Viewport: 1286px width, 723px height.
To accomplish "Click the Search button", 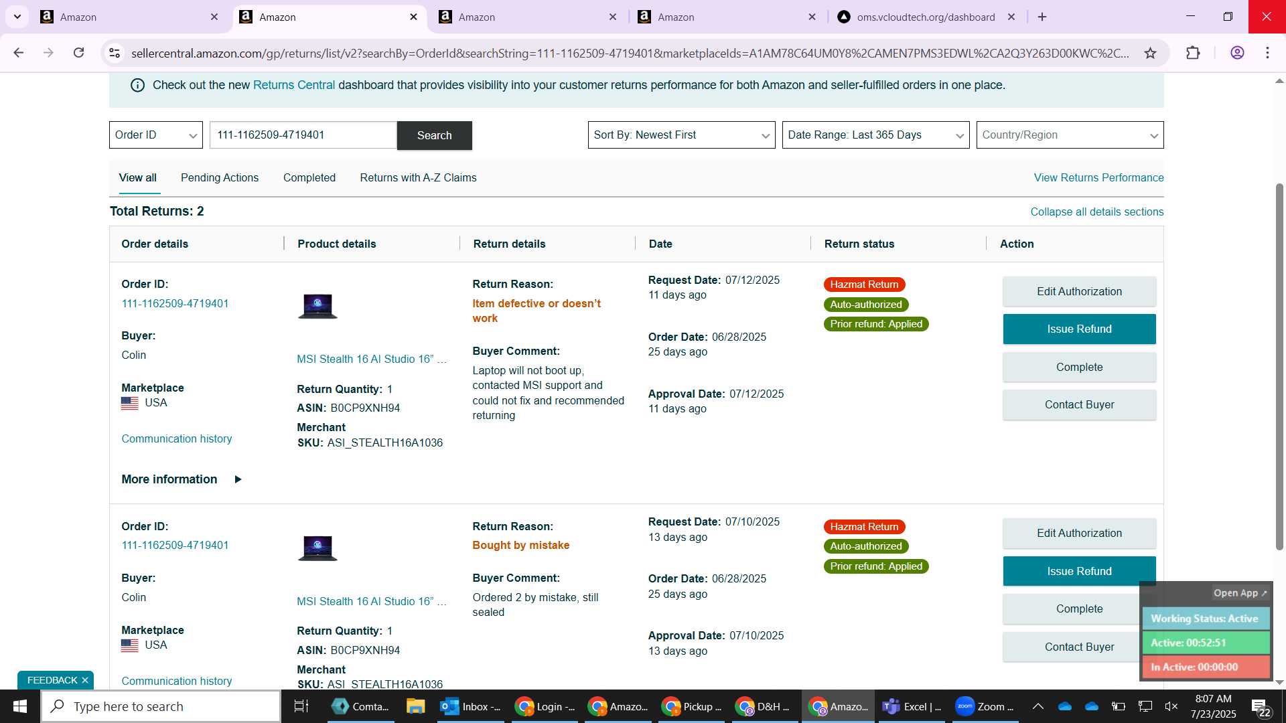I will coord(434,135).
